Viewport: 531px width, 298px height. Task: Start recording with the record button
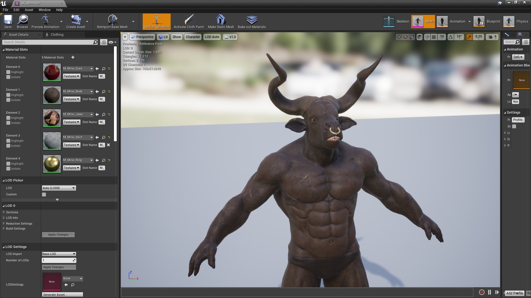tap(481, 292)
